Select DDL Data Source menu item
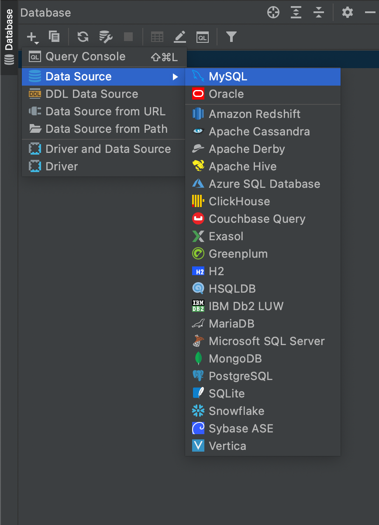This screenshot has width=379, height=525. click(x=104, y=94)
